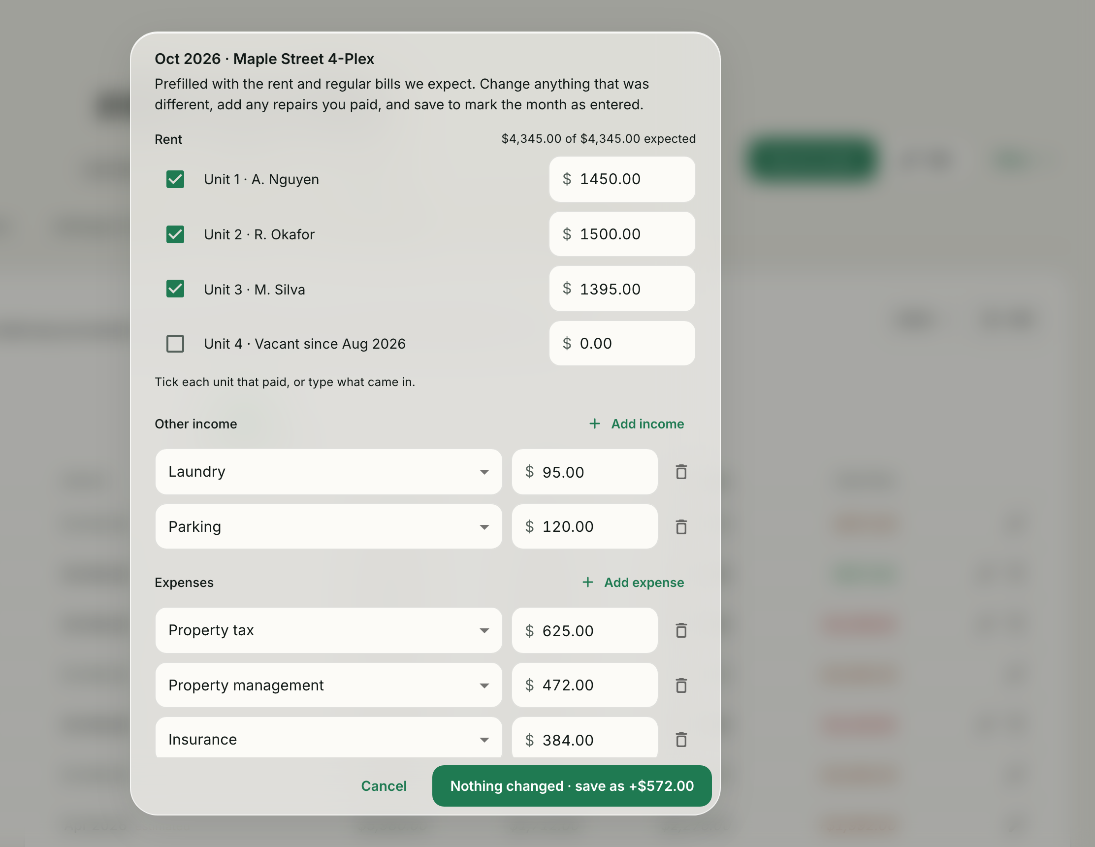1095x847 pixels.
Task: Expand the Property tax category dropdown
Action: point(328,630)
